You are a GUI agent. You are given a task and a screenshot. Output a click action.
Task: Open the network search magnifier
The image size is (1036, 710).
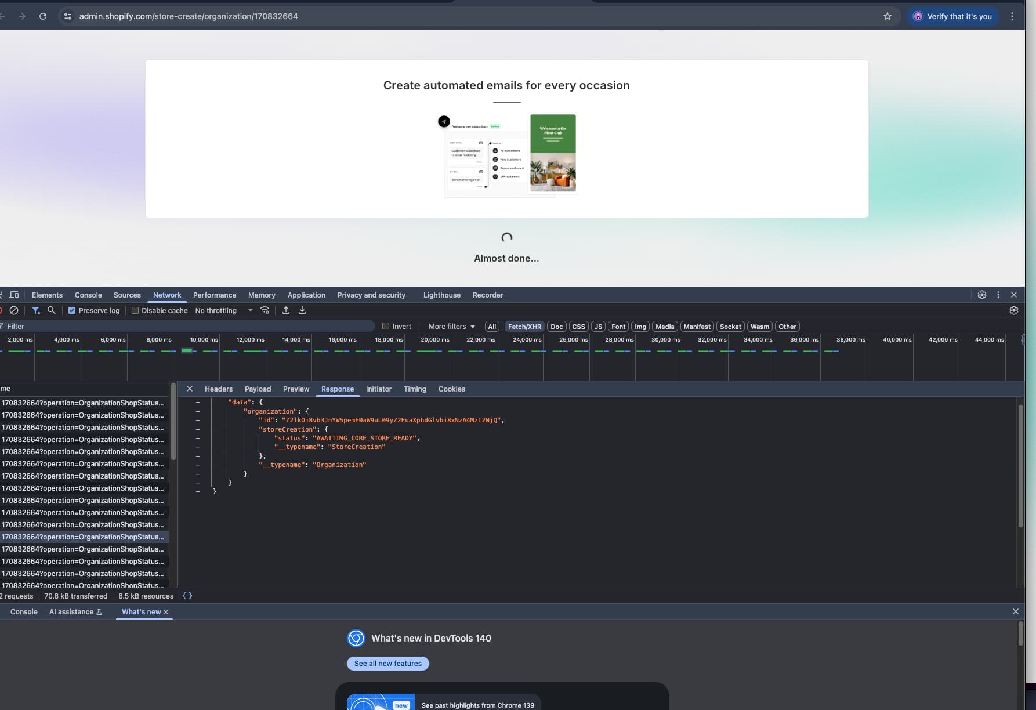click(x=52, y=310)
